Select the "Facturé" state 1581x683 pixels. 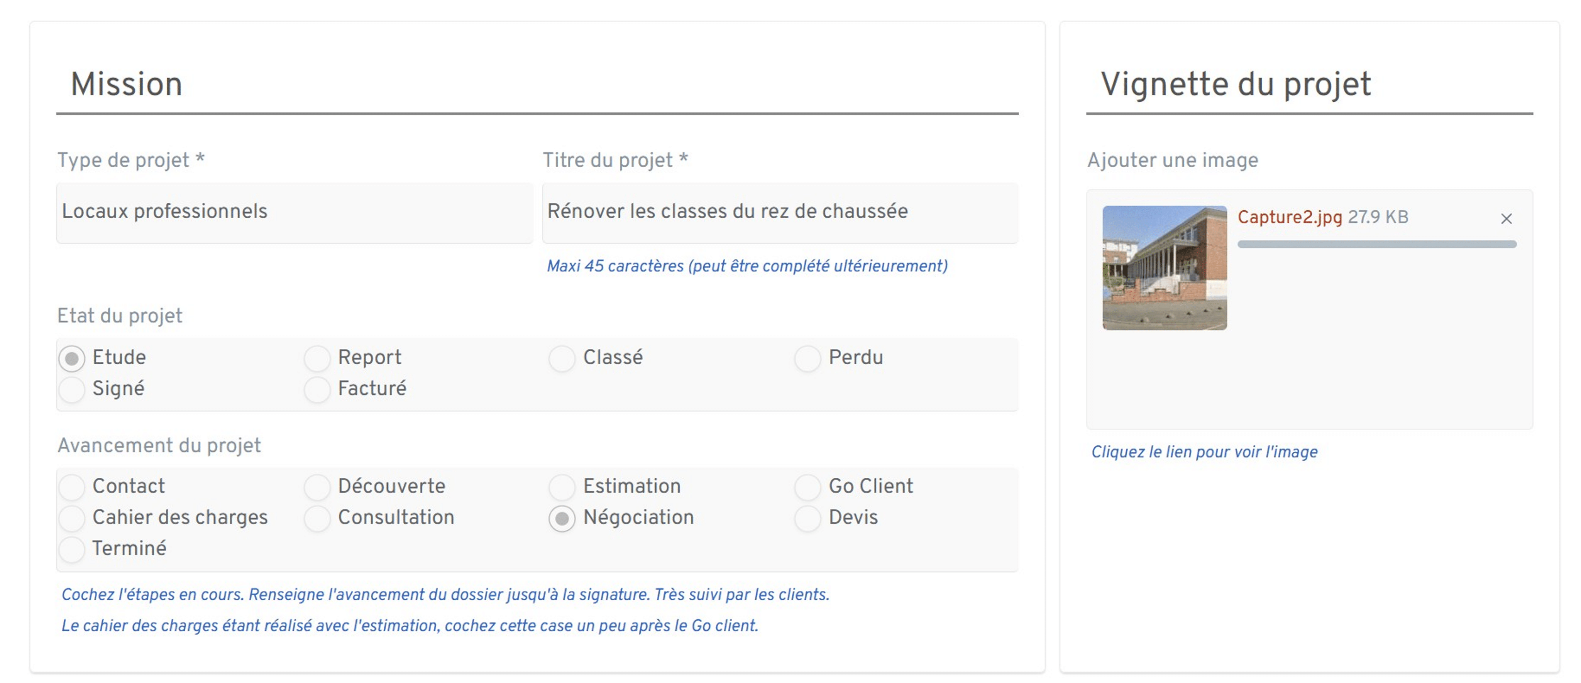point(318,389)
